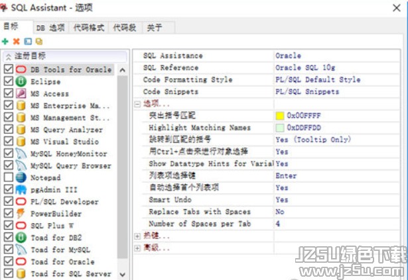Collapse the 选项... options group
Screen dimensions: 408x280
[x=137, y=104]
